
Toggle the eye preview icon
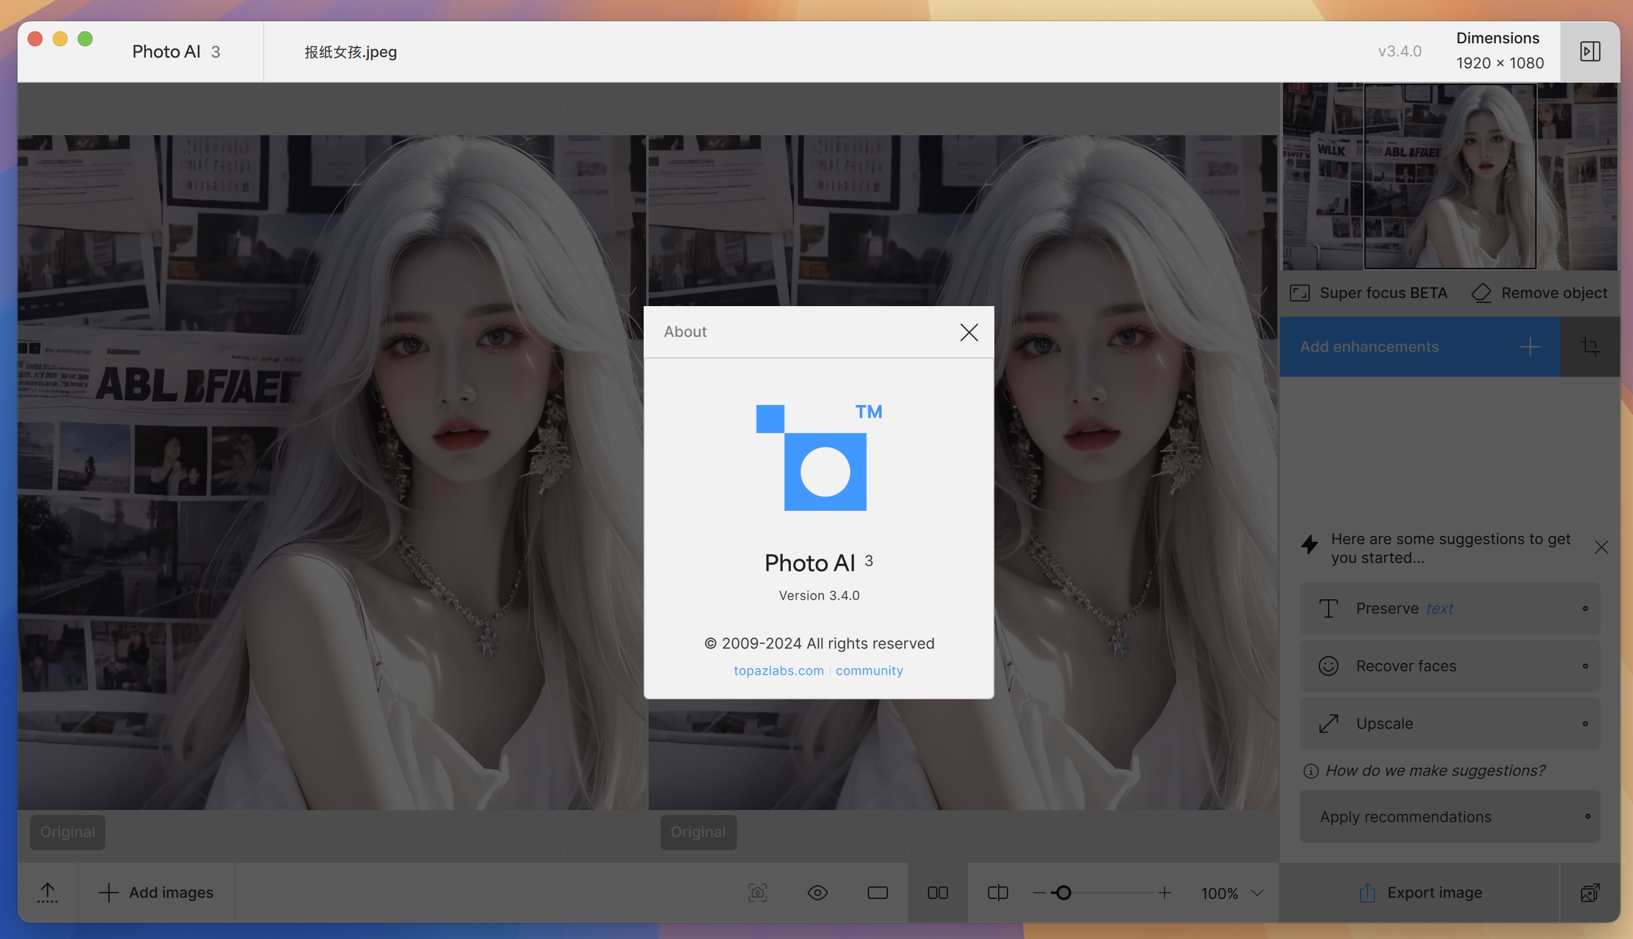tap(817, 893)
